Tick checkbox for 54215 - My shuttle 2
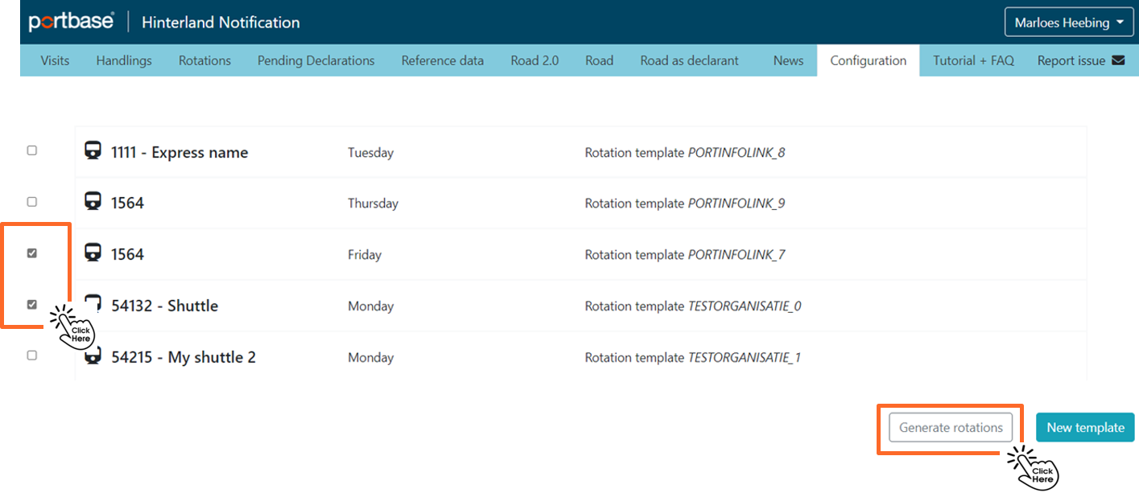 (32, 355)
